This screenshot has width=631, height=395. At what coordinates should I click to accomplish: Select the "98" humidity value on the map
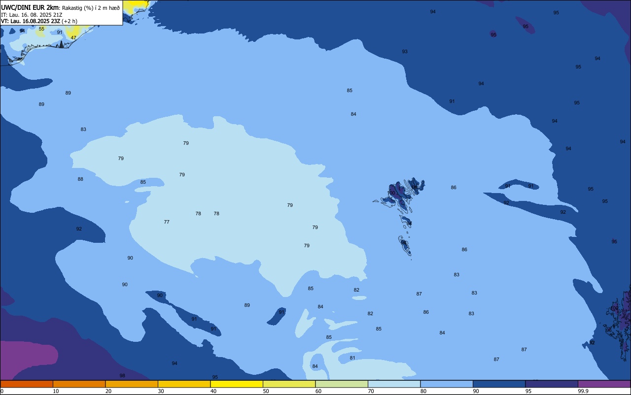coord(122,376)
